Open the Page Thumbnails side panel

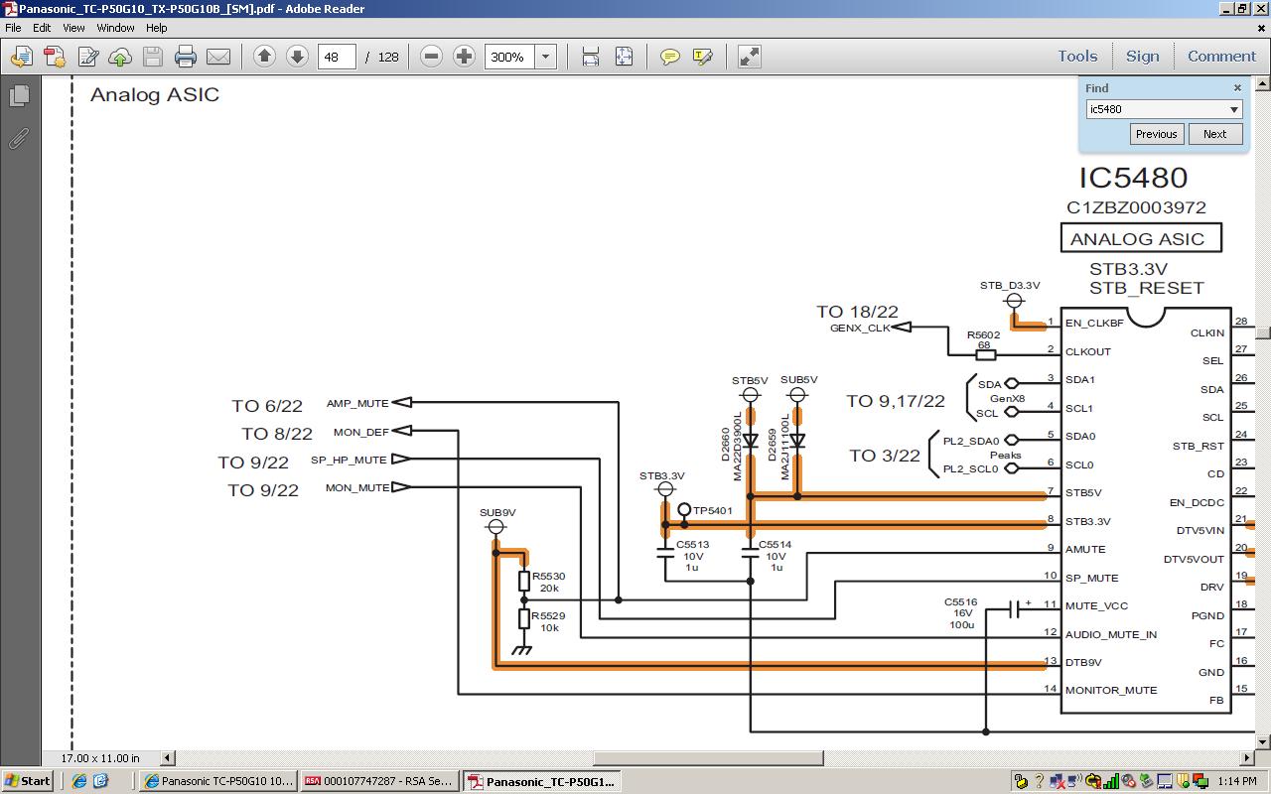19,96
